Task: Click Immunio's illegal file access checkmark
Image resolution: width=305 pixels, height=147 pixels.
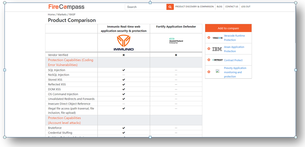Action: tap(124, 108)
